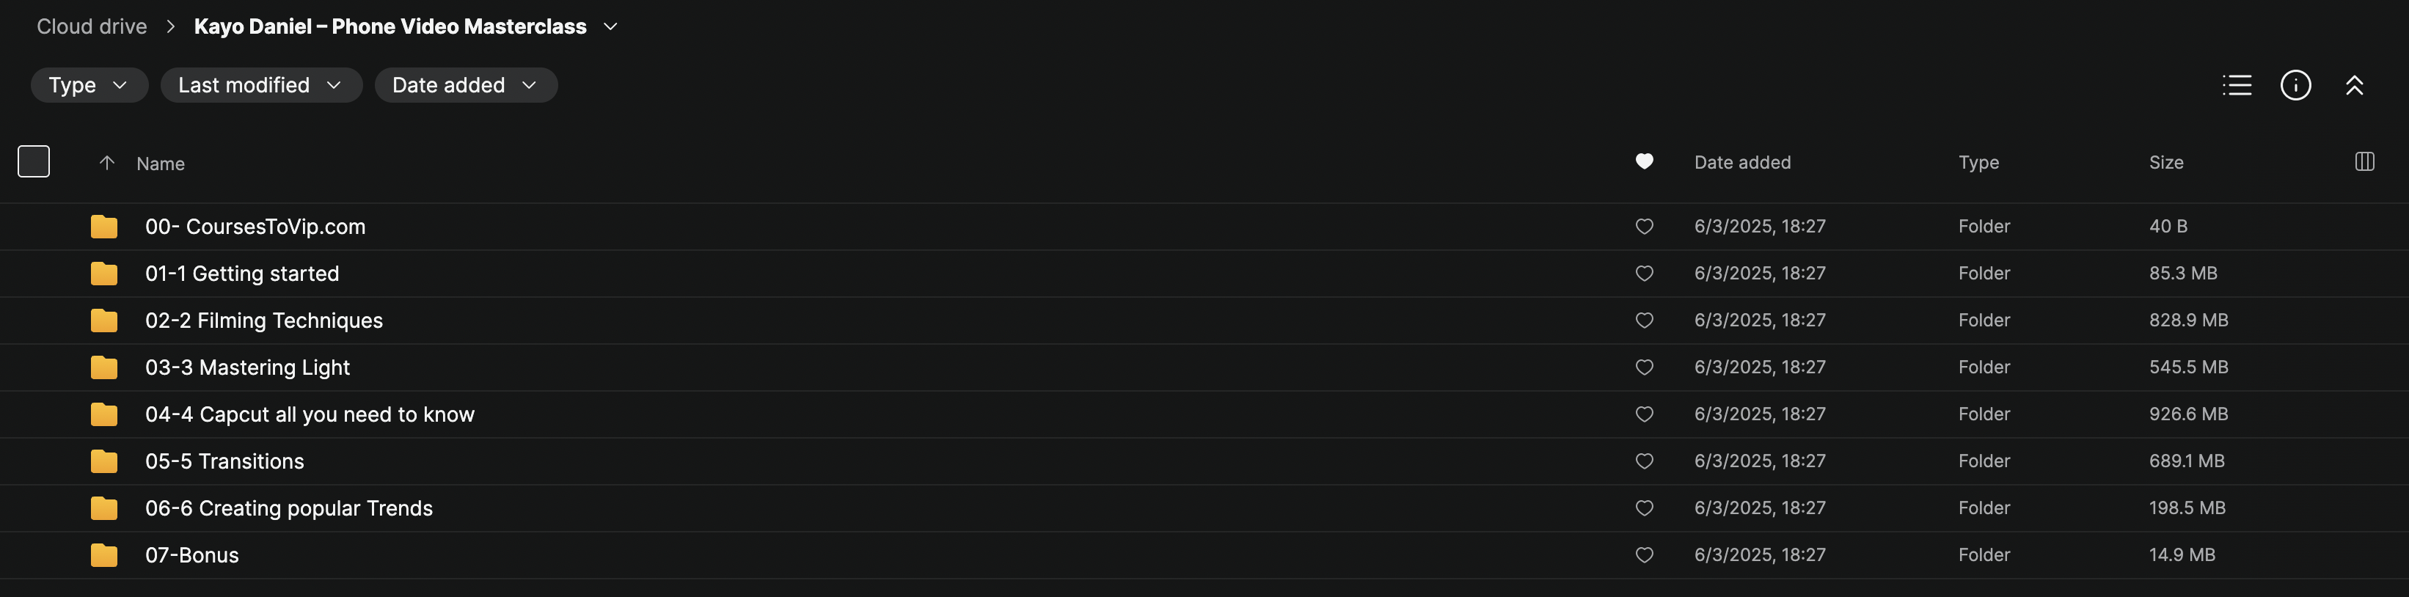The width and height of the screenshot is (2409, 597).
Task: Click folder icon for 05-5 Transitions
Action: click(x=104, y=461)
